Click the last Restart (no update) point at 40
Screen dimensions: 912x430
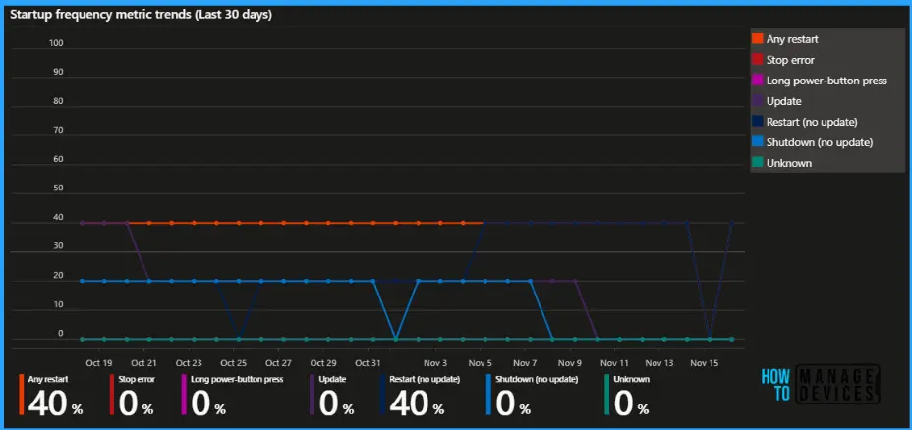(x=731, y=223)
